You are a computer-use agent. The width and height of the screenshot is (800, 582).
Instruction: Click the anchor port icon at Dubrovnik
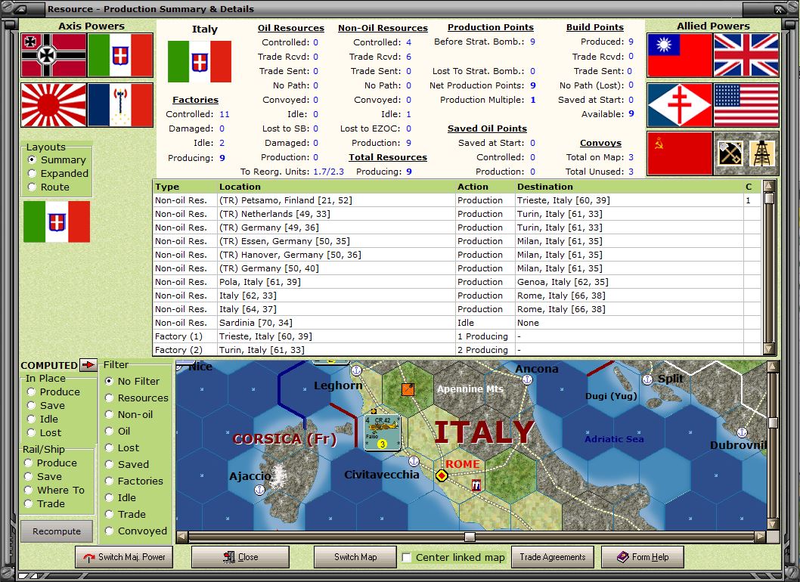(x=742, y=432)
